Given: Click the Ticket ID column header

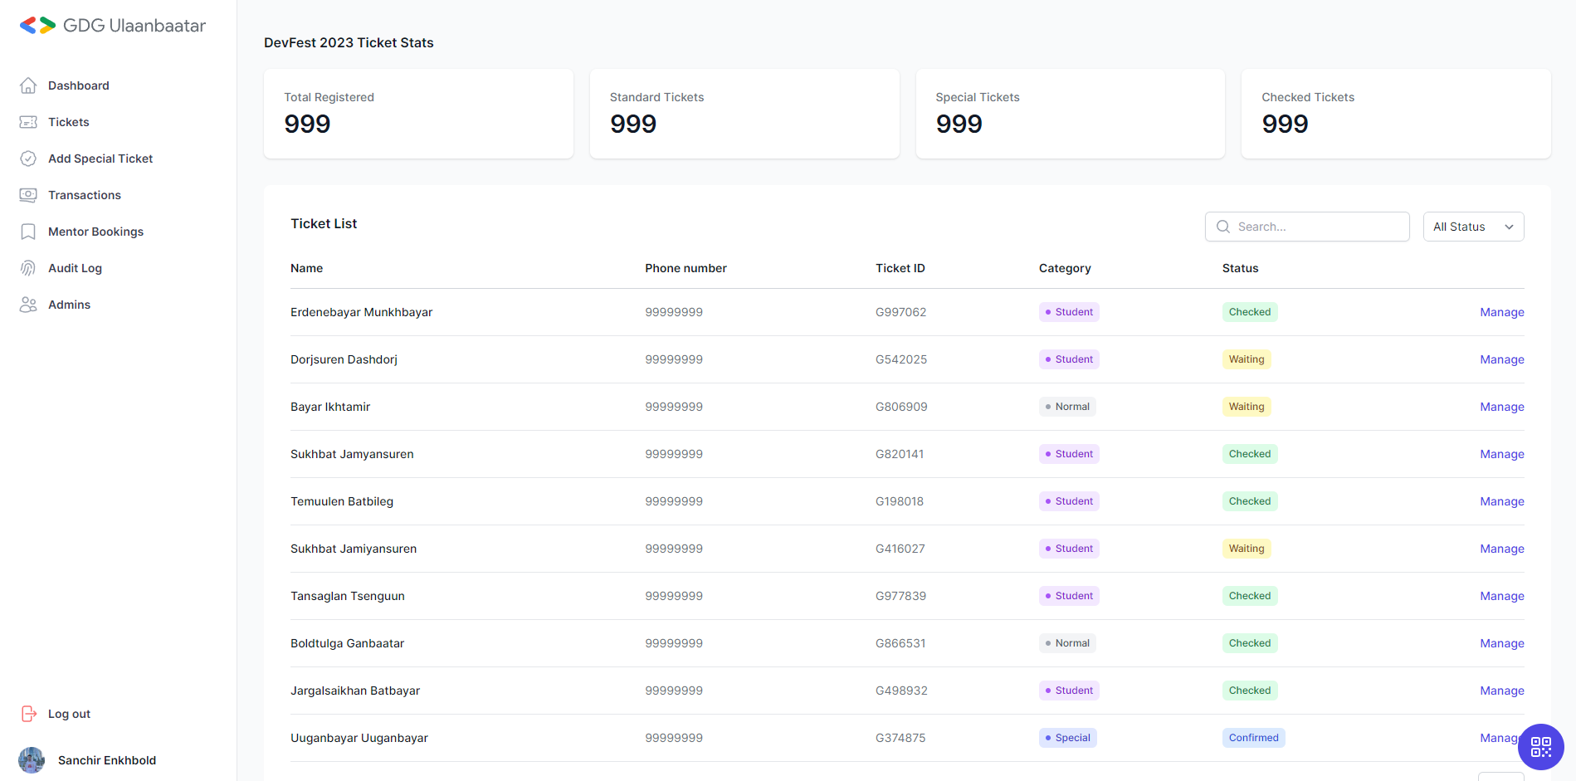Looking at the screenshot, I should (x=900, y=268).
